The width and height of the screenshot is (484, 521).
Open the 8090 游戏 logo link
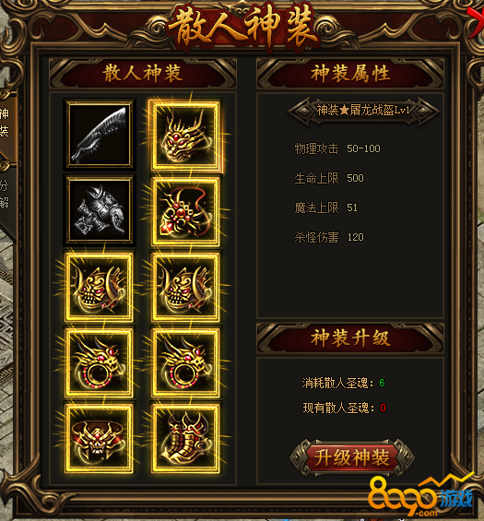pos(420,496)
